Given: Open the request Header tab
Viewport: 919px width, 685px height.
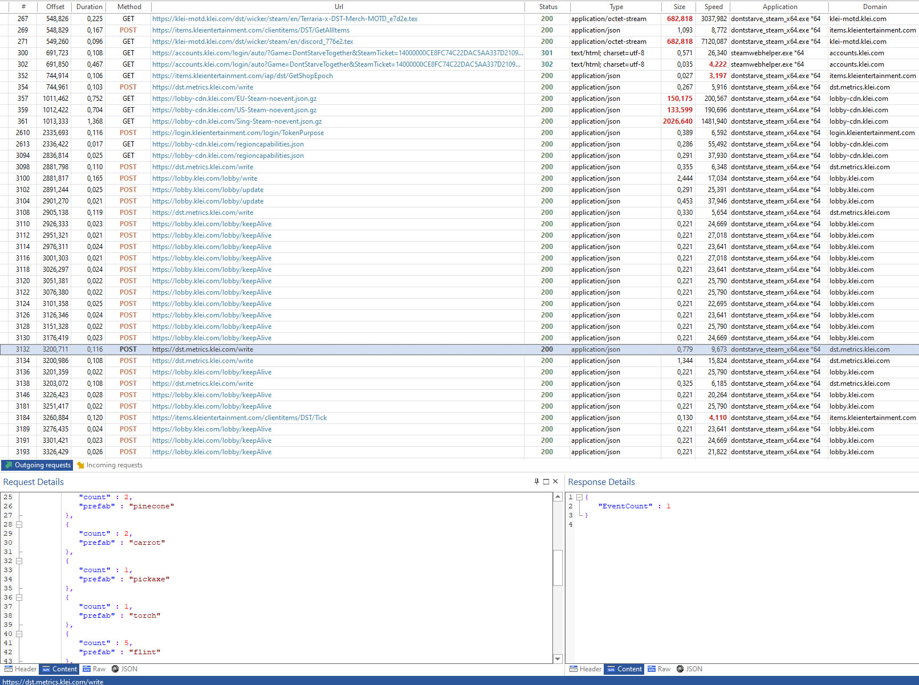Looking at the screenshot, I should (21, 669).
